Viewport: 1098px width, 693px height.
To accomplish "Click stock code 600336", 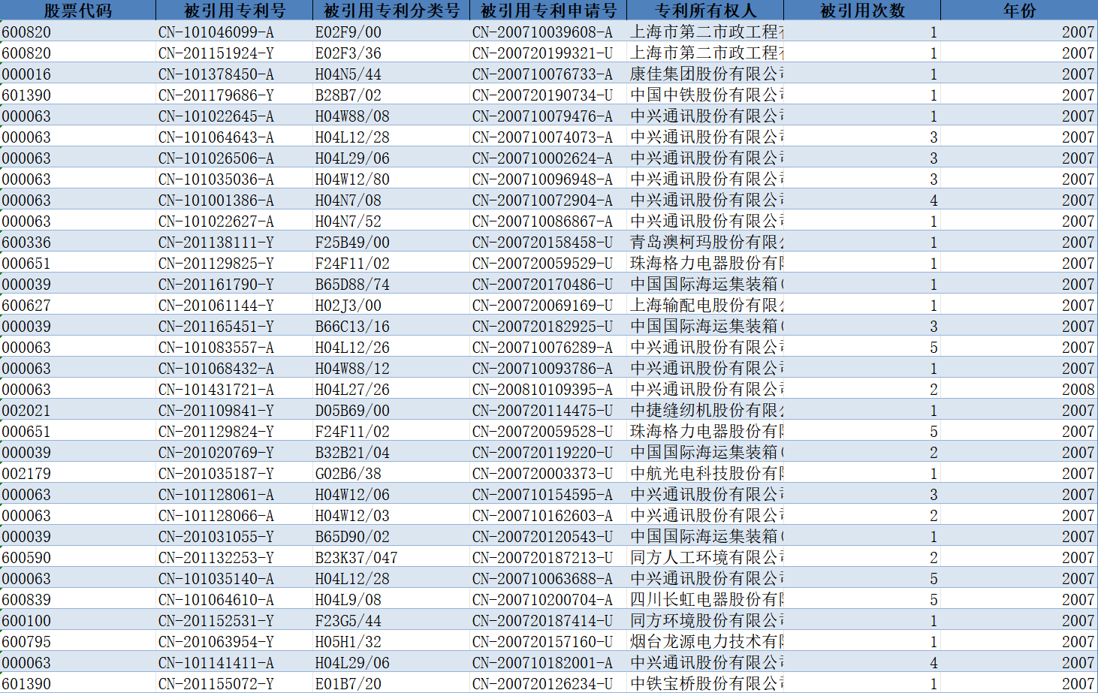I will (x=78, y=243).
